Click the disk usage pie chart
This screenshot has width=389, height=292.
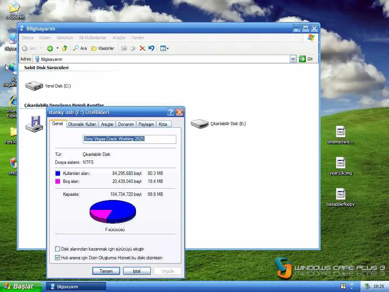tap(112, 212)
